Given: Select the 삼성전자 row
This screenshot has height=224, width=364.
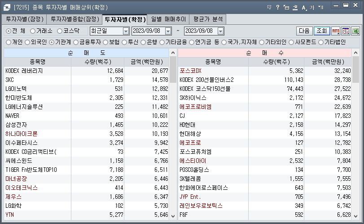Looking at the screenshot, I should click(87, 125).
